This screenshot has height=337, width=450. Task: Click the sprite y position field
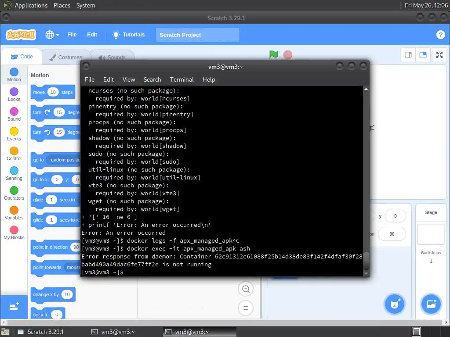click(x=395, y=216)
